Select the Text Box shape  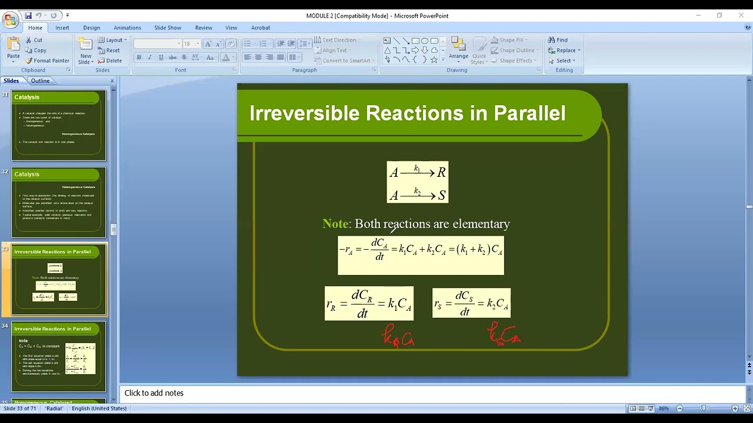[387, 41]
